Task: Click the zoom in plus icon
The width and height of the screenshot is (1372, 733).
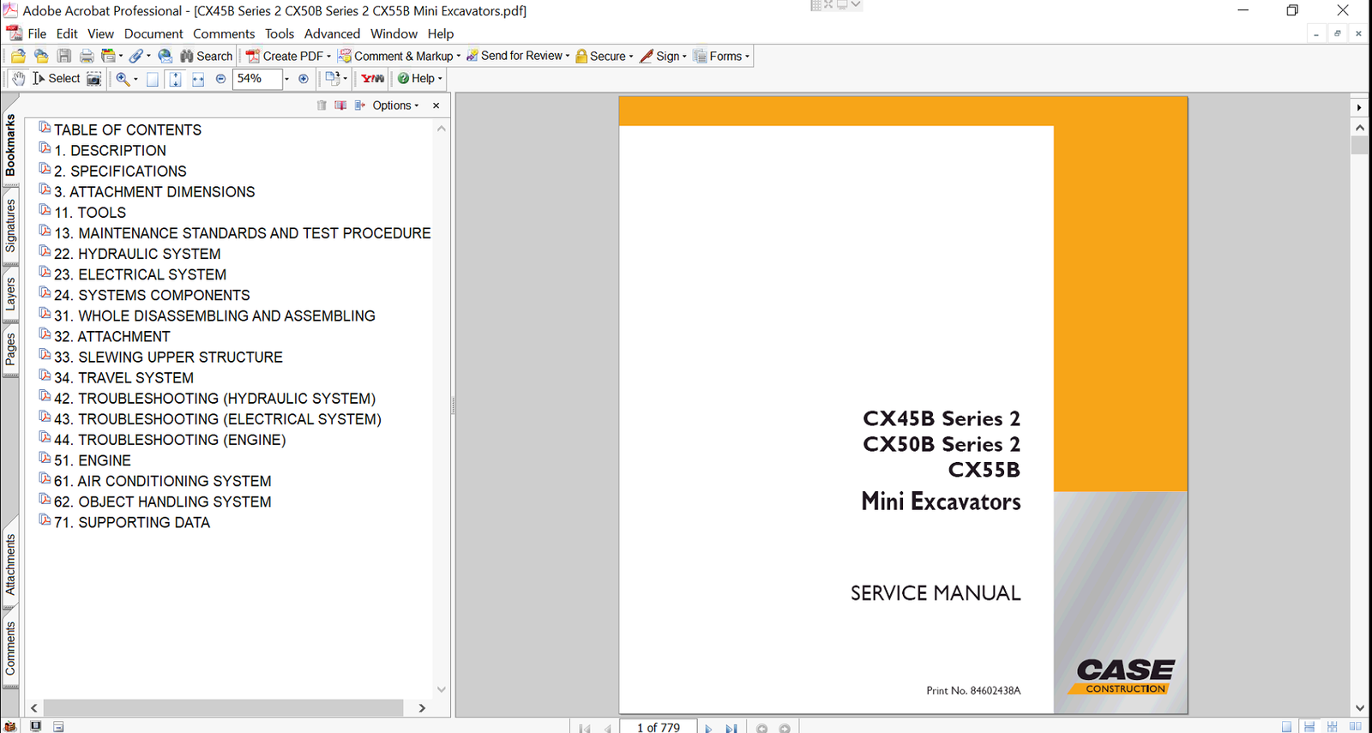Action: tap(303, 79)
